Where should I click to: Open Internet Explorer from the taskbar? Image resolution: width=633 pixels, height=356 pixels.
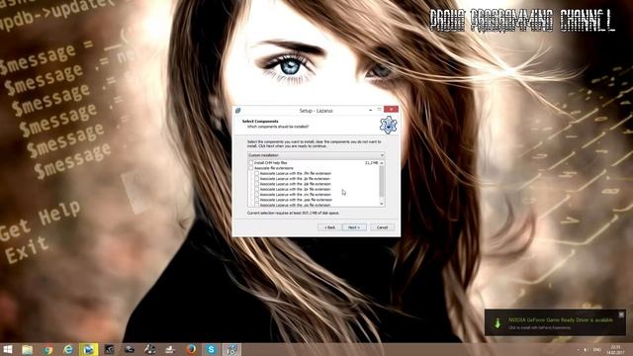[68, 349]
